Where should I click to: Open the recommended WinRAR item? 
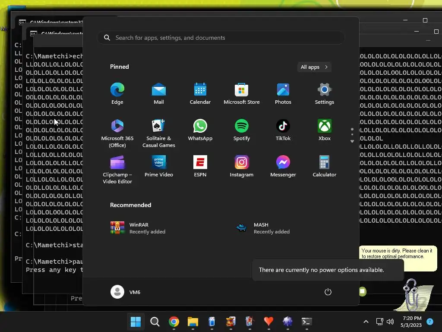coord(138,228)
